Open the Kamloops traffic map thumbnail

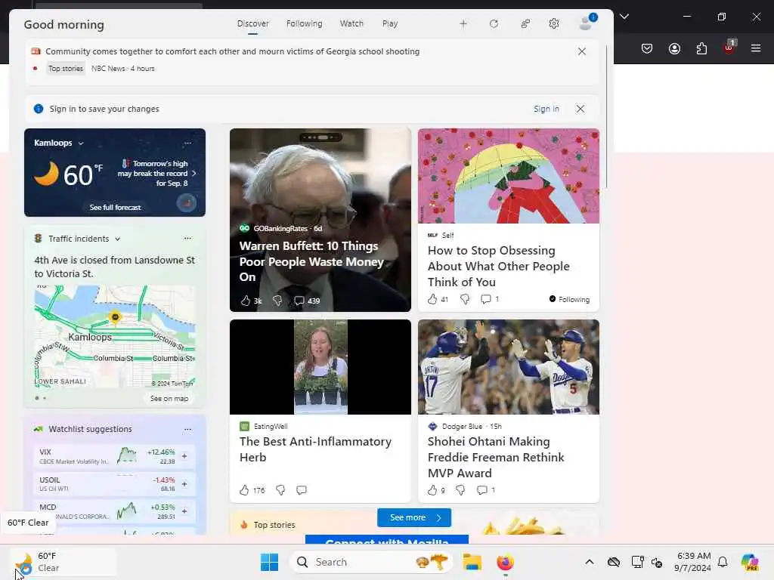115,336
